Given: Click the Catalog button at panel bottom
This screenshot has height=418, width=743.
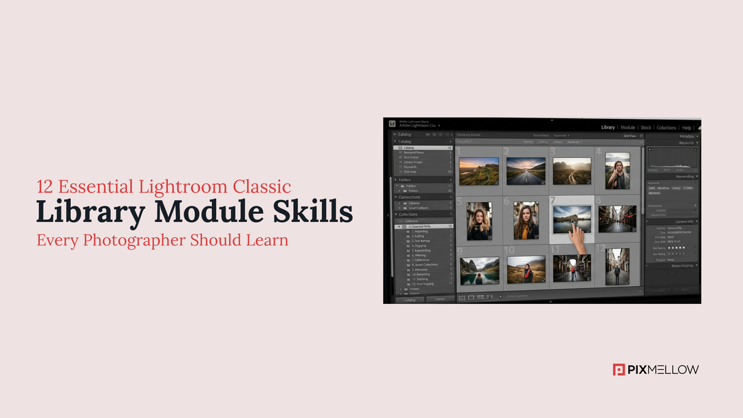Looking at the screenshot, I should tap(410, 300).
